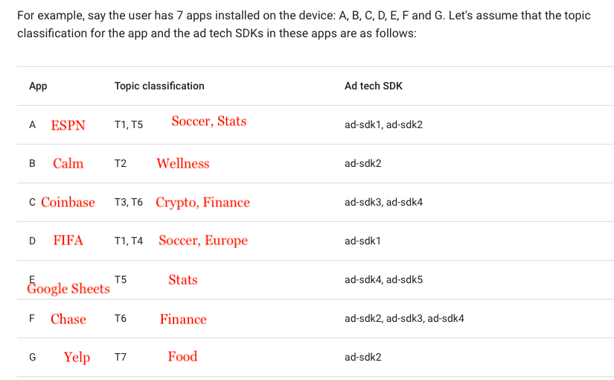Click the 'ad-sdk3, ad-sdk4' cell
Image resolution: width=614 pixels, height=380 pixels.
384,203
